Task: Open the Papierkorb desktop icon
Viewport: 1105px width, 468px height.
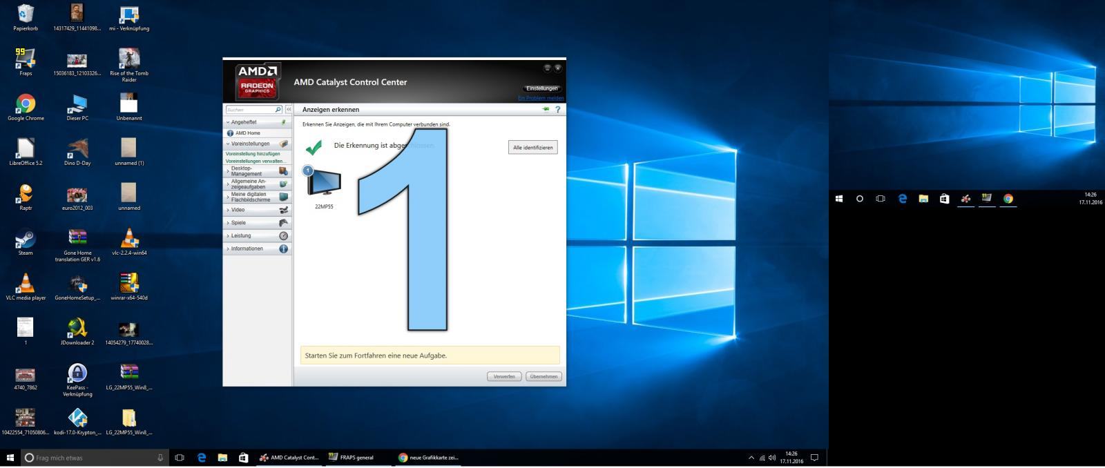Action: click(26, 18)
